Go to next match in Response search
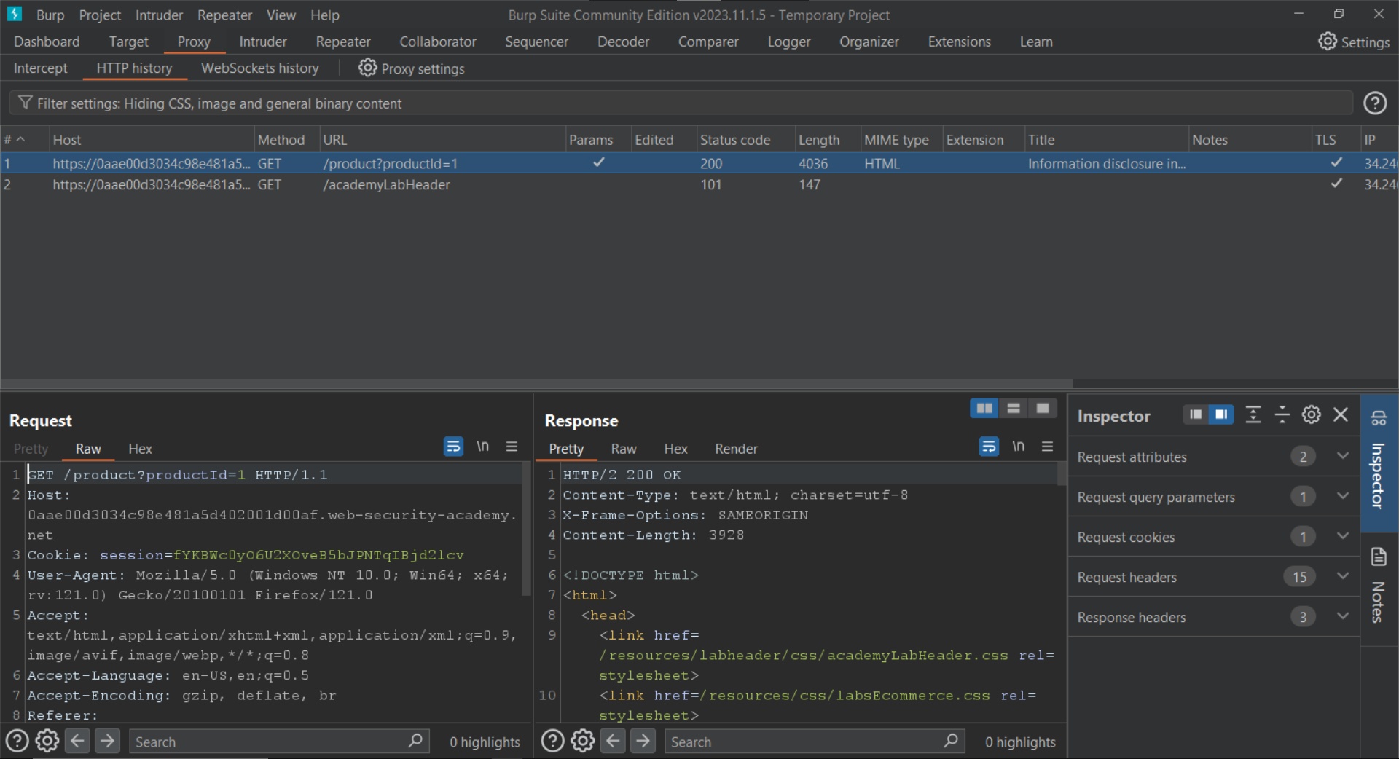The image size is (1399, 759). click(642, 741)
